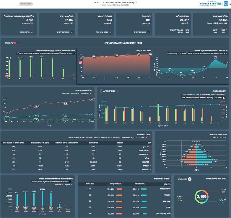Image resolution: width=231 pixels, height=218 pixels.
Task: Click the accessible view button at top left
Action: (x=26, y=4)
